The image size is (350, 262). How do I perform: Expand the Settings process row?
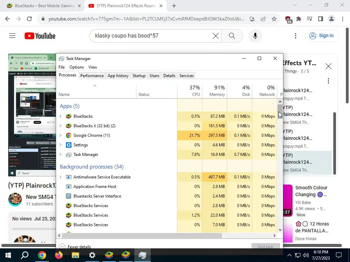point(60,145)
